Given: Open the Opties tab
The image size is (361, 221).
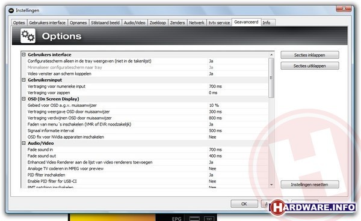Looking at the screenshot, I should (x=19, y=23).
